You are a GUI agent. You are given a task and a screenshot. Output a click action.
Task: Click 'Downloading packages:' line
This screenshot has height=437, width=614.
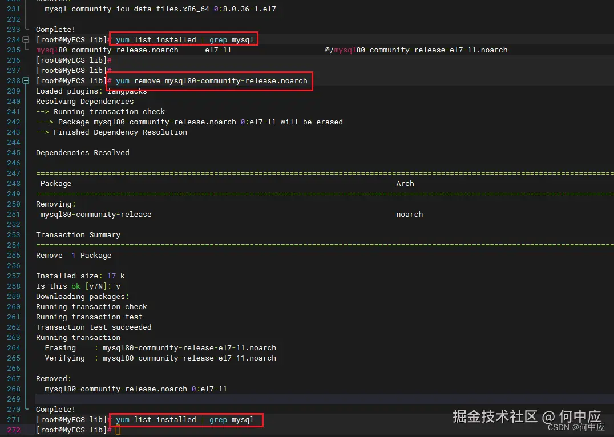point(83,297)
